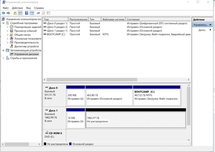Click the black Не распределена legend swatch
Viewport: 215px width, 152px height.
45,144
